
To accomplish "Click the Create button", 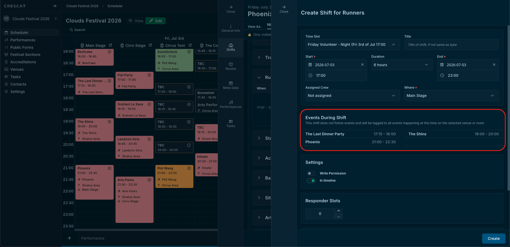I will point(493,239).
